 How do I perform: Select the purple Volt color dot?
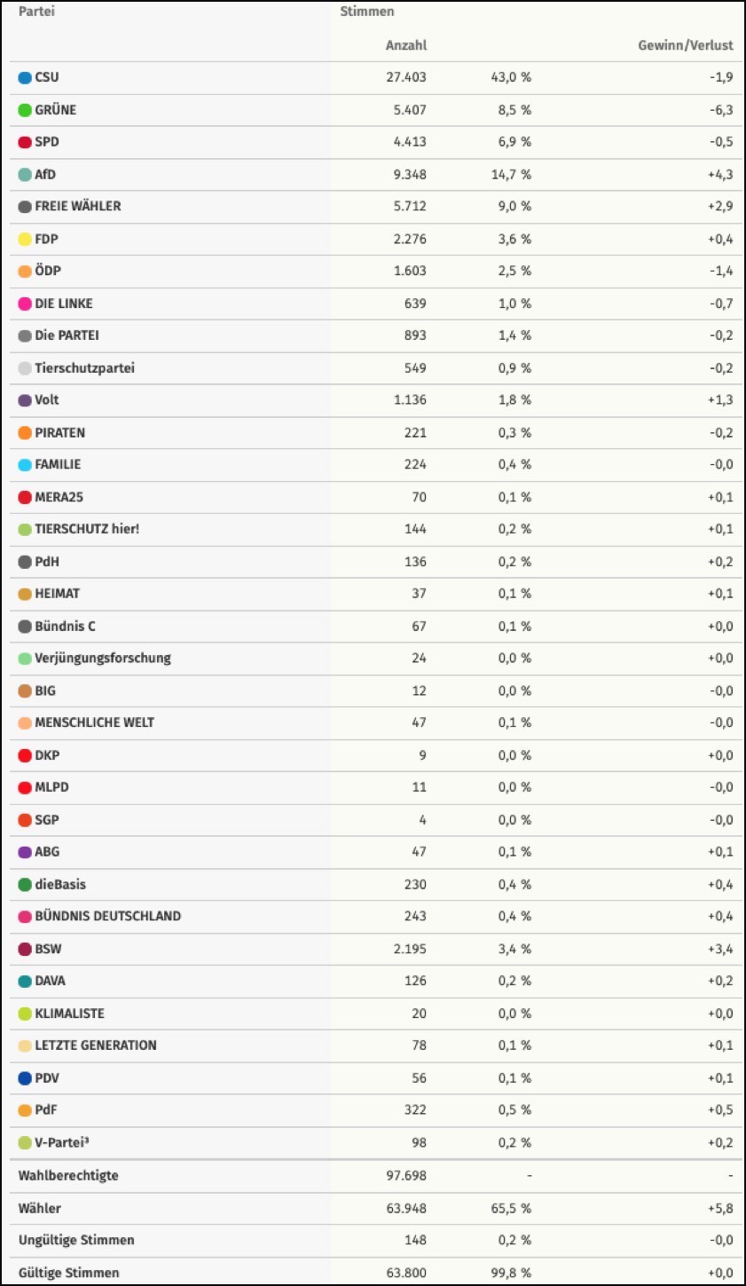pyautogui.click(x=25, y=400)
